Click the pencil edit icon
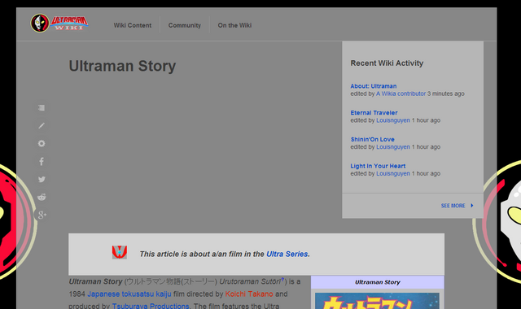This screenshot has width=521, height=309. (42, 125)
